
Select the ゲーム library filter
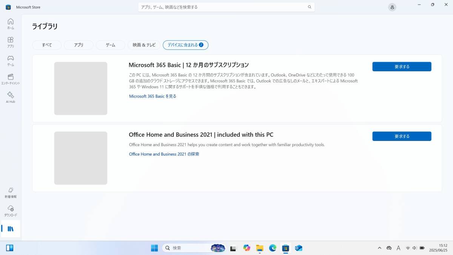tap(110, 45)
